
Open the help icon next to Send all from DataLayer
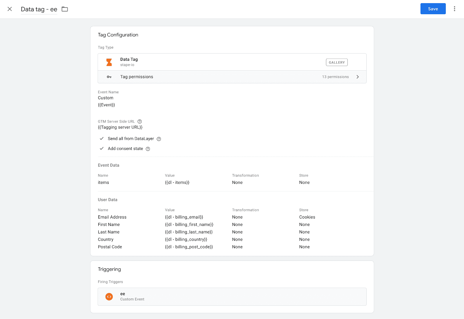(x=159, y=139)
